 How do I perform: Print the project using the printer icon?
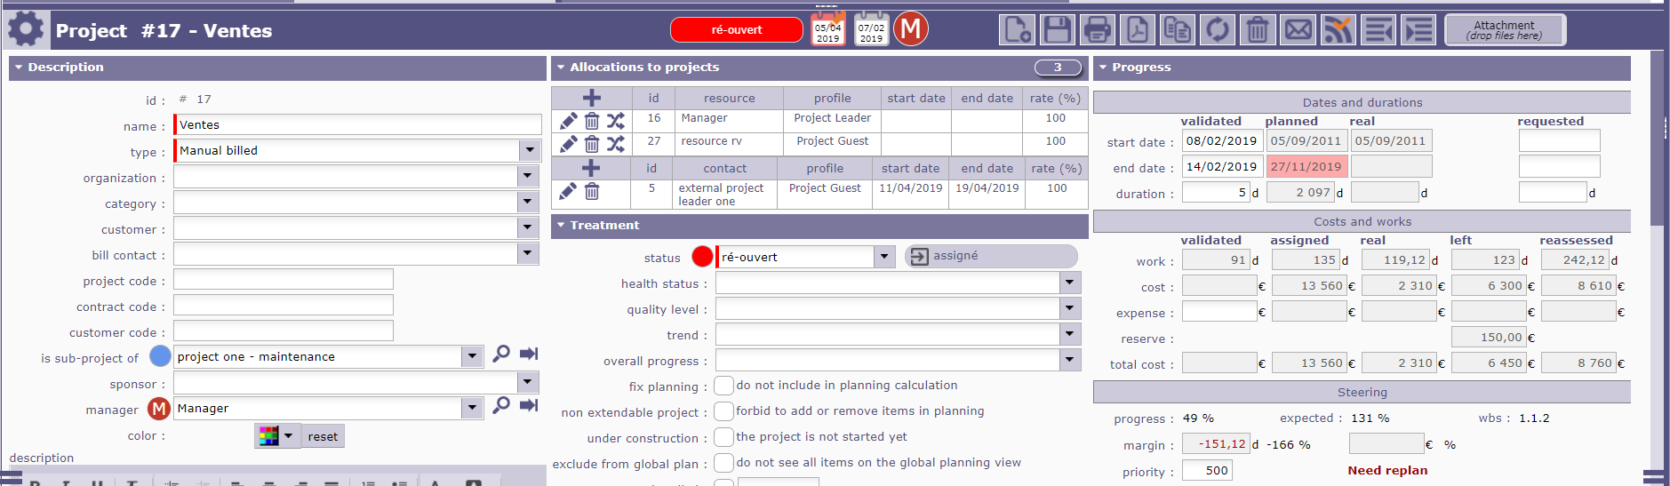[x=1097, y=30]
